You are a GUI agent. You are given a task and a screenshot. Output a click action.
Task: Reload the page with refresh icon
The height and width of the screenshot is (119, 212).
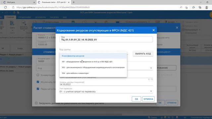[x=5, y=7]
